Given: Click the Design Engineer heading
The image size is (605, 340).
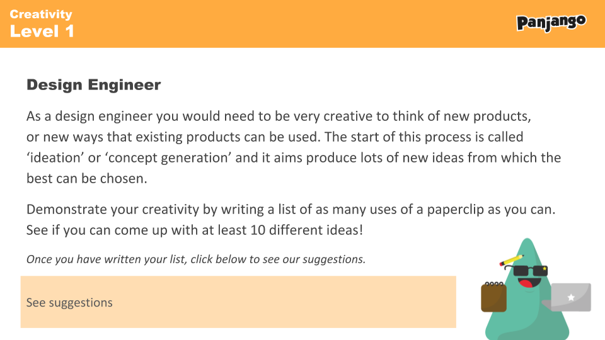Looking at the screenshot, I should tap(93, 84).
